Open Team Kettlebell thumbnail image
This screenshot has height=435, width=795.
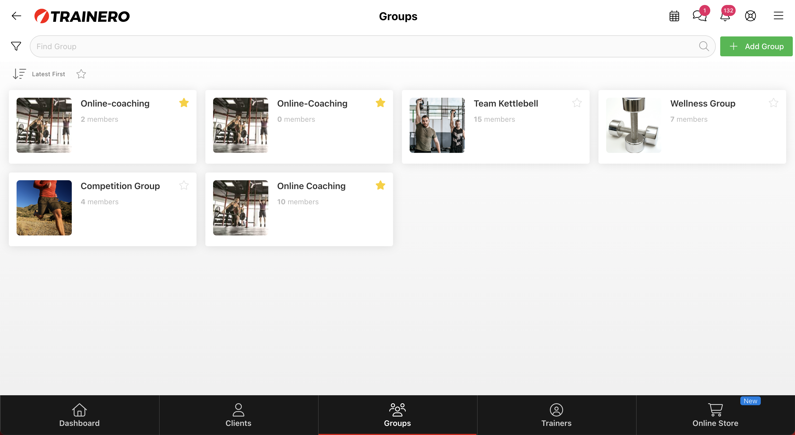437,125
